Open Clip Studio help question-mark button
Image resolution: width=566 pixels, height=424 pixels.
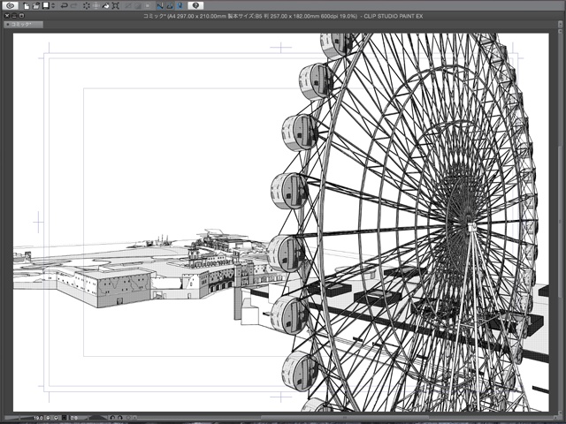pyautogui.click(x=195, y=5)
